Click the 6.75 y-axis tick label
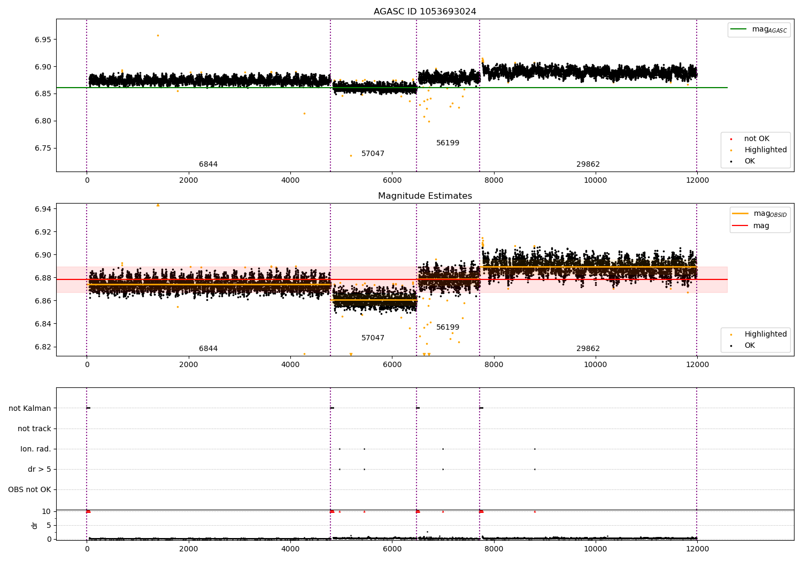Viewport: 802px width, 561px height. point(43,149)
